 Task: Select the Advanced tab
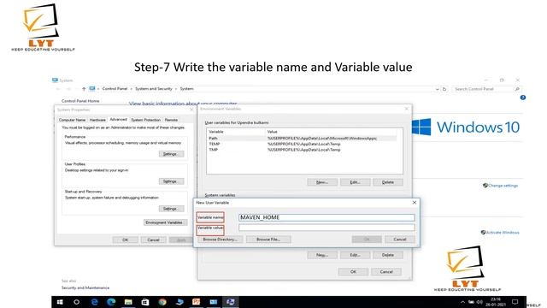point(118,120)
